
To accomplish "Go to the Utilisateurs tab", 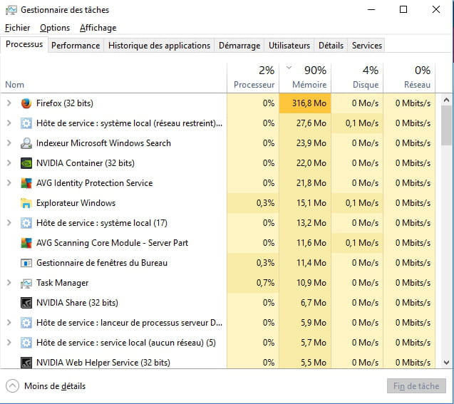I will point(289,46).
